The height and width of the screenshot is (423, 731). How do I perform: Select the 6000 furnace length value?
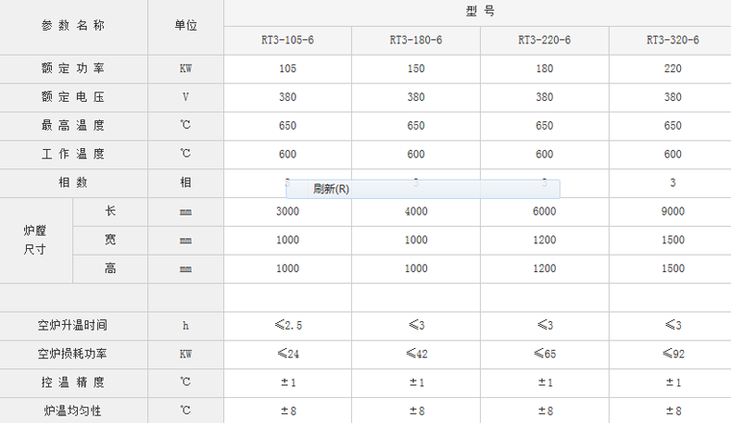click(544, 211)
